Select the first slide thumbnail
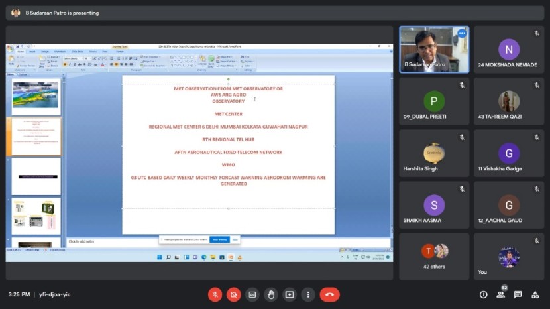 tap(36, 95)
